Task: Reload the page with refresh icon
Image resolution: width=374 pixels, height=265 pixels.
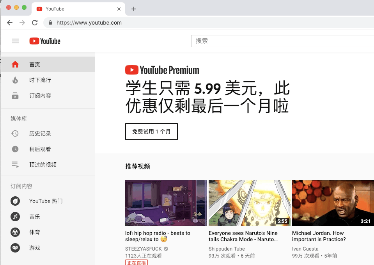Action: coord(35,23)
